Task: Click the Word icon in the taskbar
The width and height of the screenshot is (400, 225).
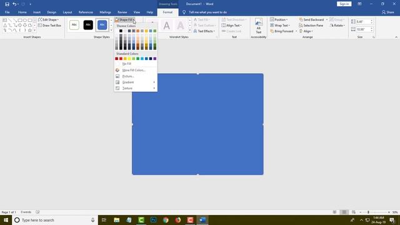Action: point(202,220)
